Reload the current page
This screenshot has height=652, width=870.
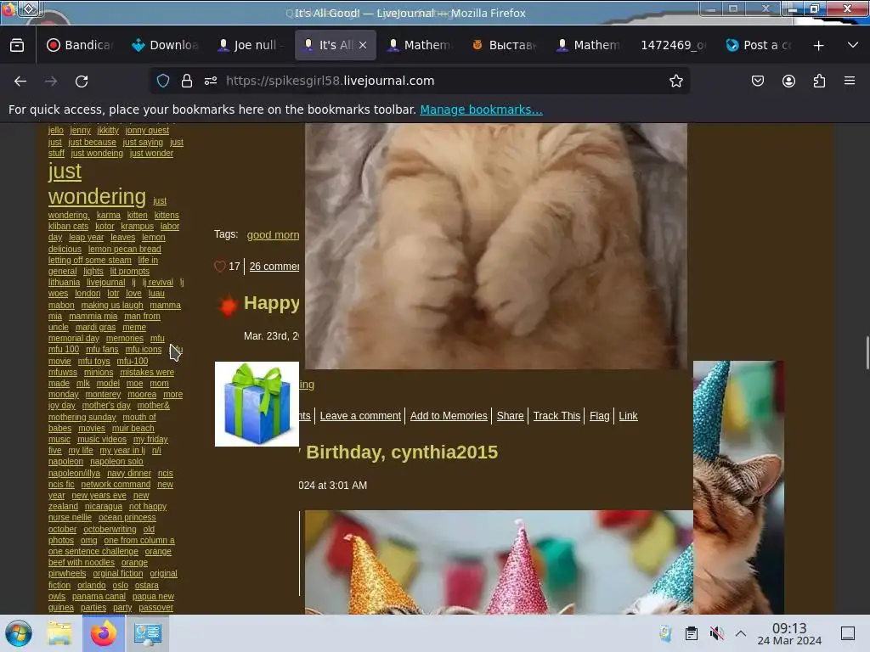point(82,81)
